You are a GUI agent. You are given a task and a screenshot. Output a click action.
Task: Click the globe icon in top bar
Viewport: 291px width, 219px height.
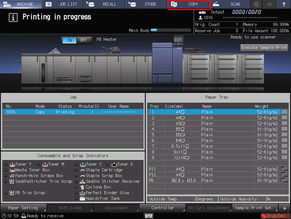(x=256, y=4)
